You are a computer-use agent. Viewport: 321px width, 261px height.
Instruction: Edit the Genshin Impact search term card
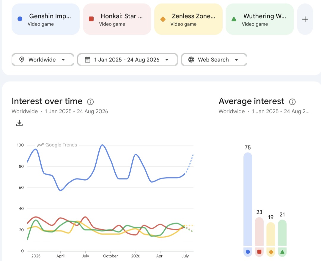point(46,19)
